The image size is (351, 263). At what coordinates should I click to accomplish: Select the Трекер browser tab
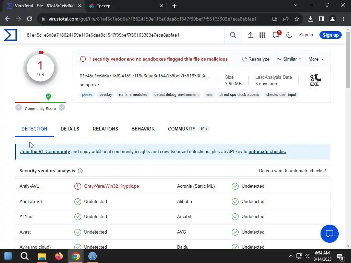pyautogui.click(x=125, y=6)
